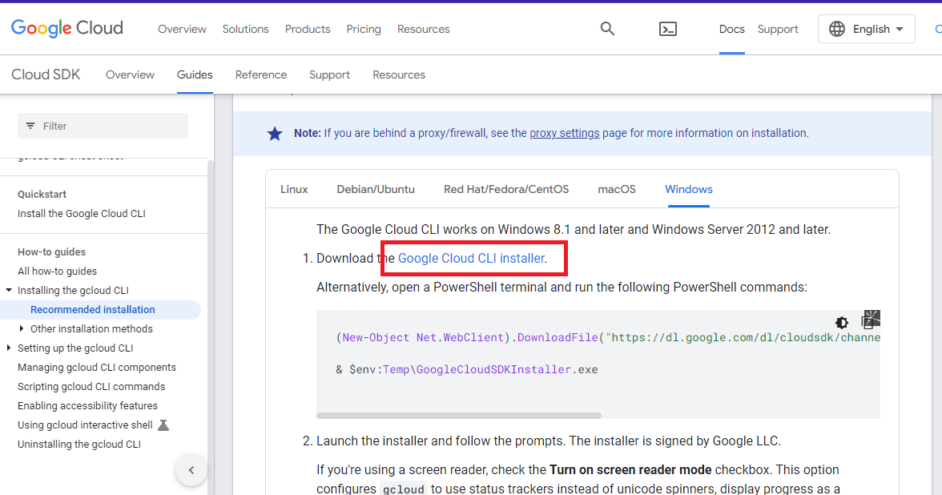Activate the Cloud Shell terminal icon

[667, 29]
